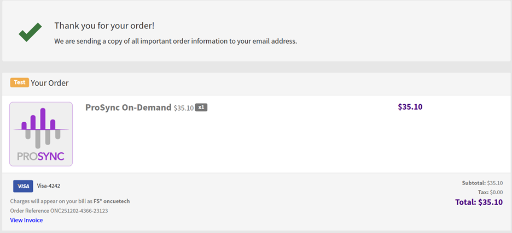Click the Thank you for your order heading
Screen dimensions: 512x233
[108, 26]
